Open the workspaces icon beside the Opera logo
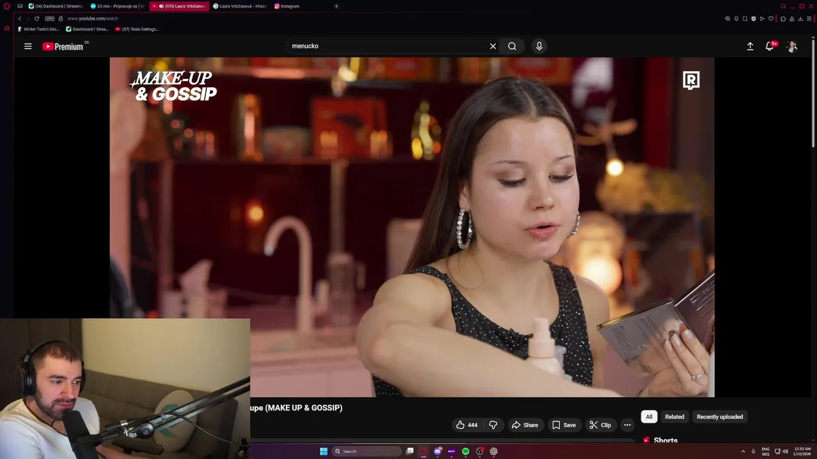Screen dimensions: 817x459 point(20,6)
